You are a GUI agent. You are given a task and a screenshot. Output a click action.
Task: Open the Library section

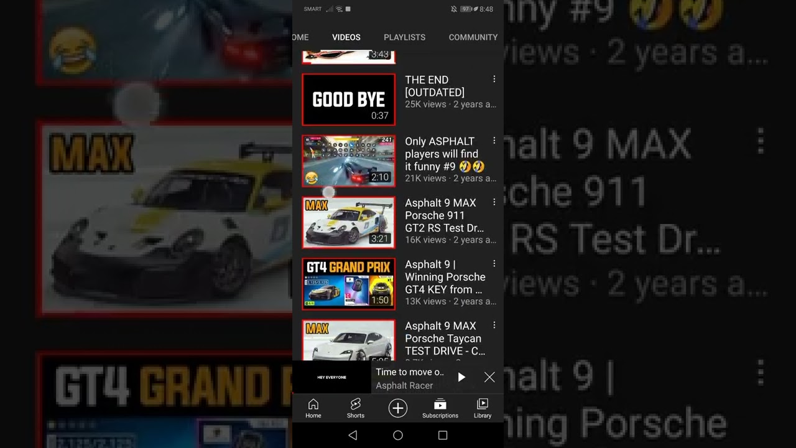point(483,408)
